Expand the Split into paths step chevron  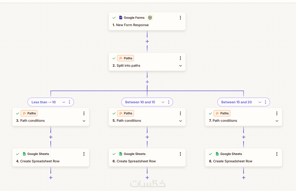coord(180,66)
